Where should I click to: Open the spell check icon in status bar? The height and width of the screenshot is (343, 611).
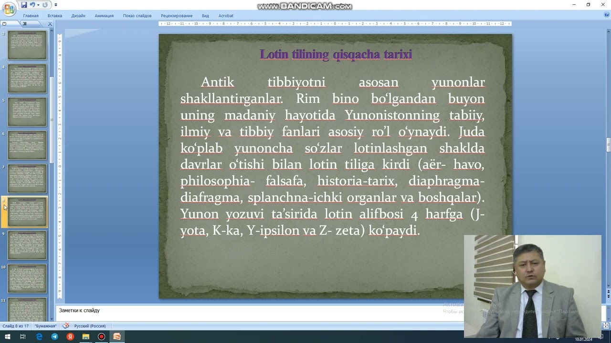pyautogui.click(x=66, y=326)
